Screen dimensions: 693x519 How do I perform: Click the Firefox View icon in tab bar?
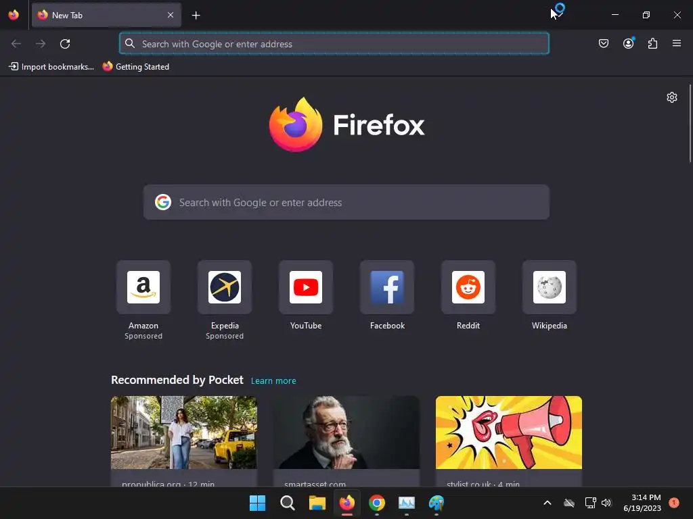tap(14, 15)
